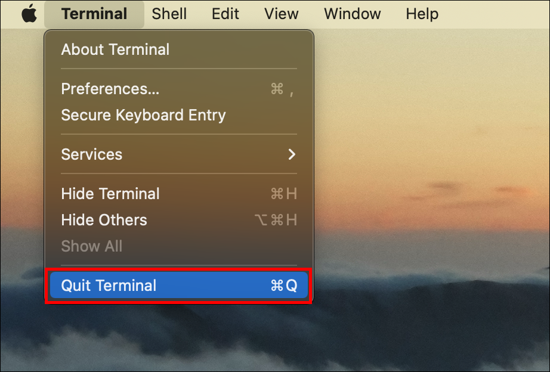Image resolution: width=550 pixels, height=372 pixels.
Task: Click the ⌘Q shortcut symbol
Action: [x=283, y=286]
